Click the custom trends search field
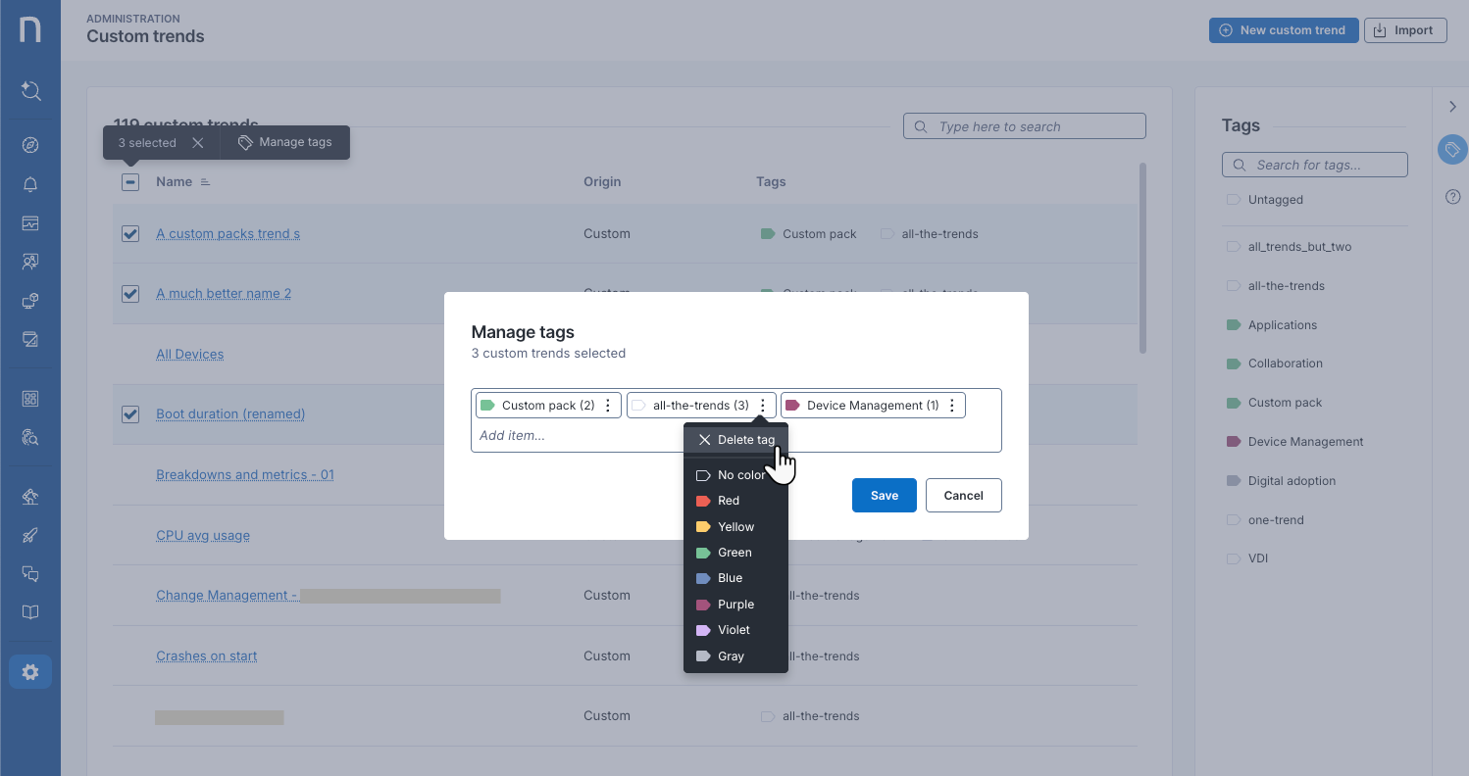This screenshot has height=776, width=1469. point(1024,125)
